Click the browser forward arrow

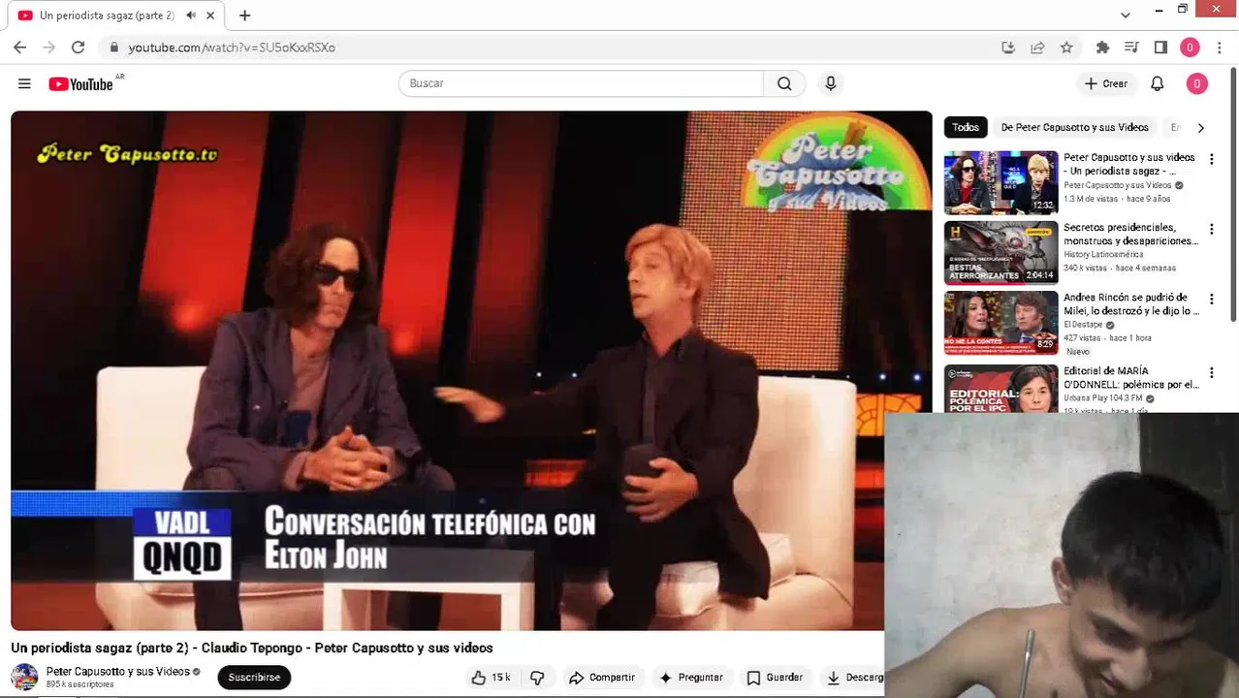click(48, 47)
